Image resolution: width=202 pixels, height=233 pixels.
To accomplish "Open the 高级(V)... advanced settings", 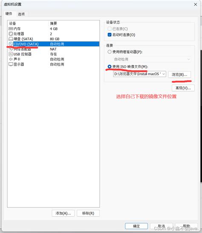I will tap(183, 88).
